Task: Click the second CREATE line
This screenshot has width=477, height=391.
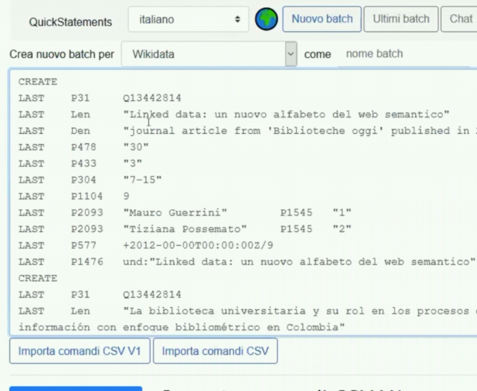Action: (38, 278)
